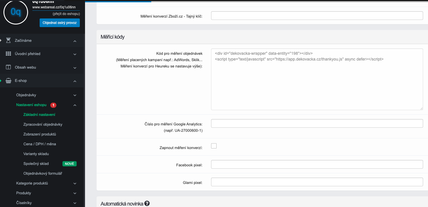Screen dimensions: 428x207
Task: Click the Glami pixel label
Action: point(193,183)
